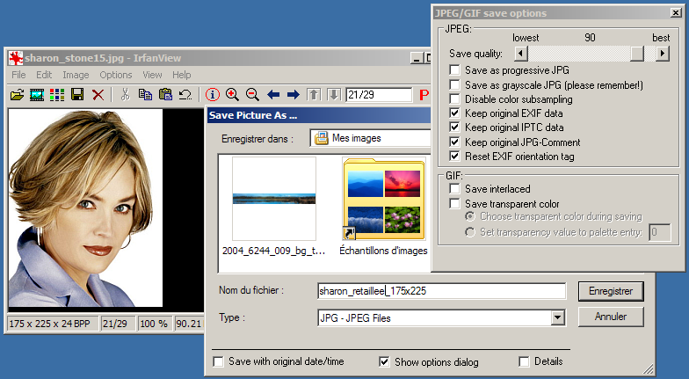
Task: Click the greyed up arrow page icon
Action: [x=314, y=95]
